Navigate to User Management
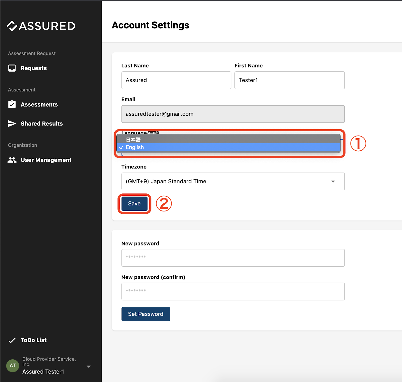Viewport: 402px width, 382px height. tap(46, 160)
